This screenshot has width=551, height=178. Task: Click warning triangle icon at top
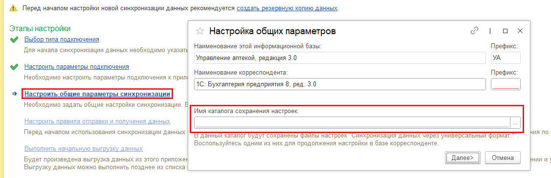coord(13,8)
